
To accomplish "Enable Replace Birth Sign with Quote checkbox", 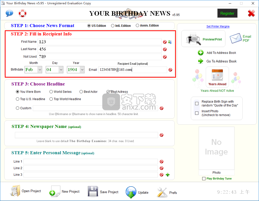I will click(197, 104).
